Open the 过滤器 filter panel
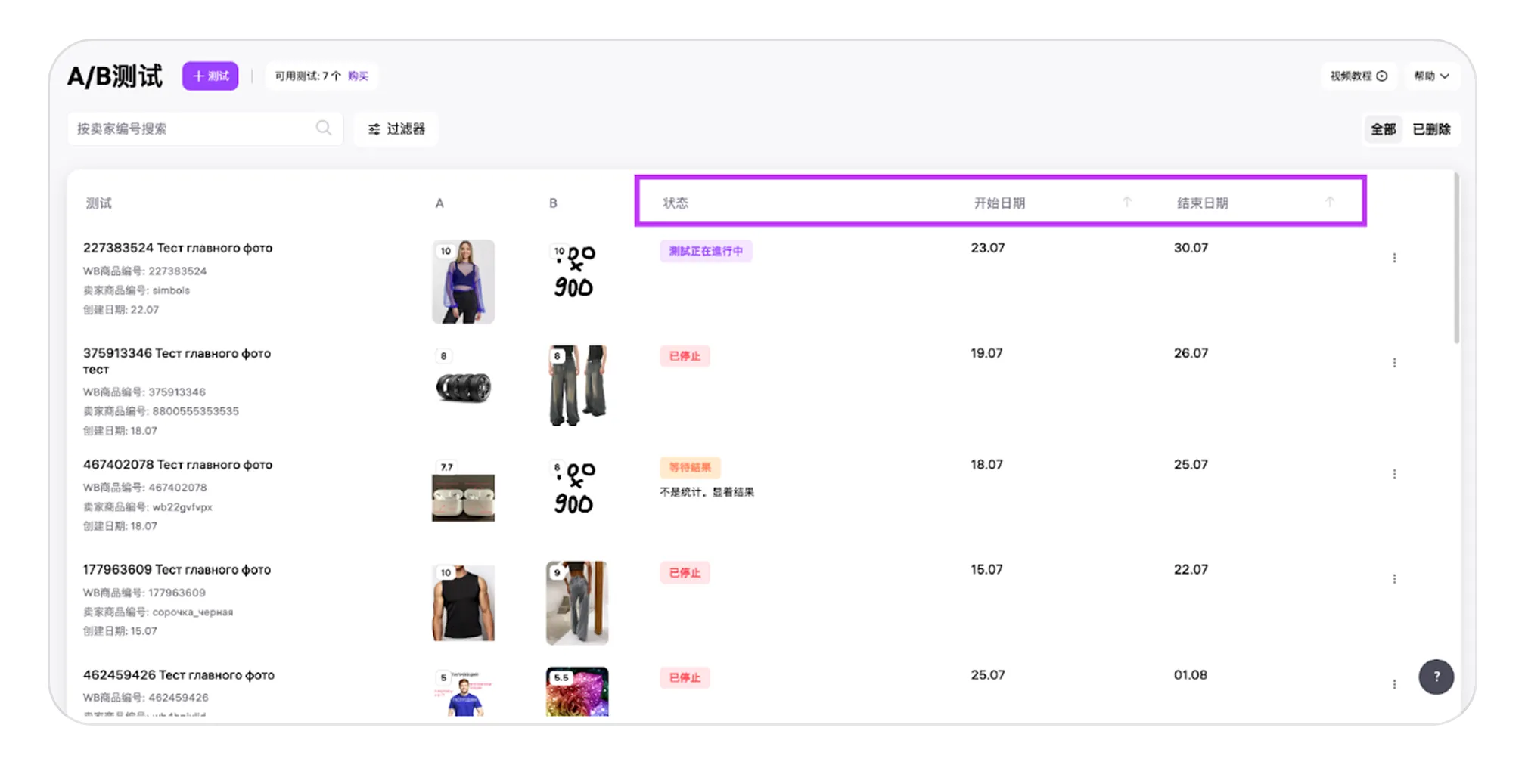Image resolution: width=1525 pixels, height=762 pixels. click(x=396, y=129)
